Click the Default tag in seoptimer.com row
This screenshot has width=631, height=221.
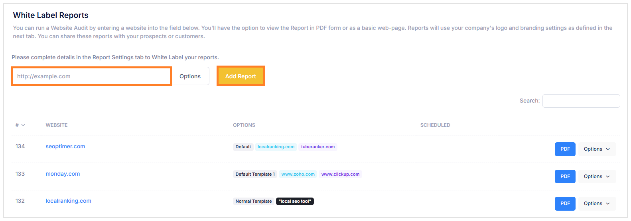243,147
